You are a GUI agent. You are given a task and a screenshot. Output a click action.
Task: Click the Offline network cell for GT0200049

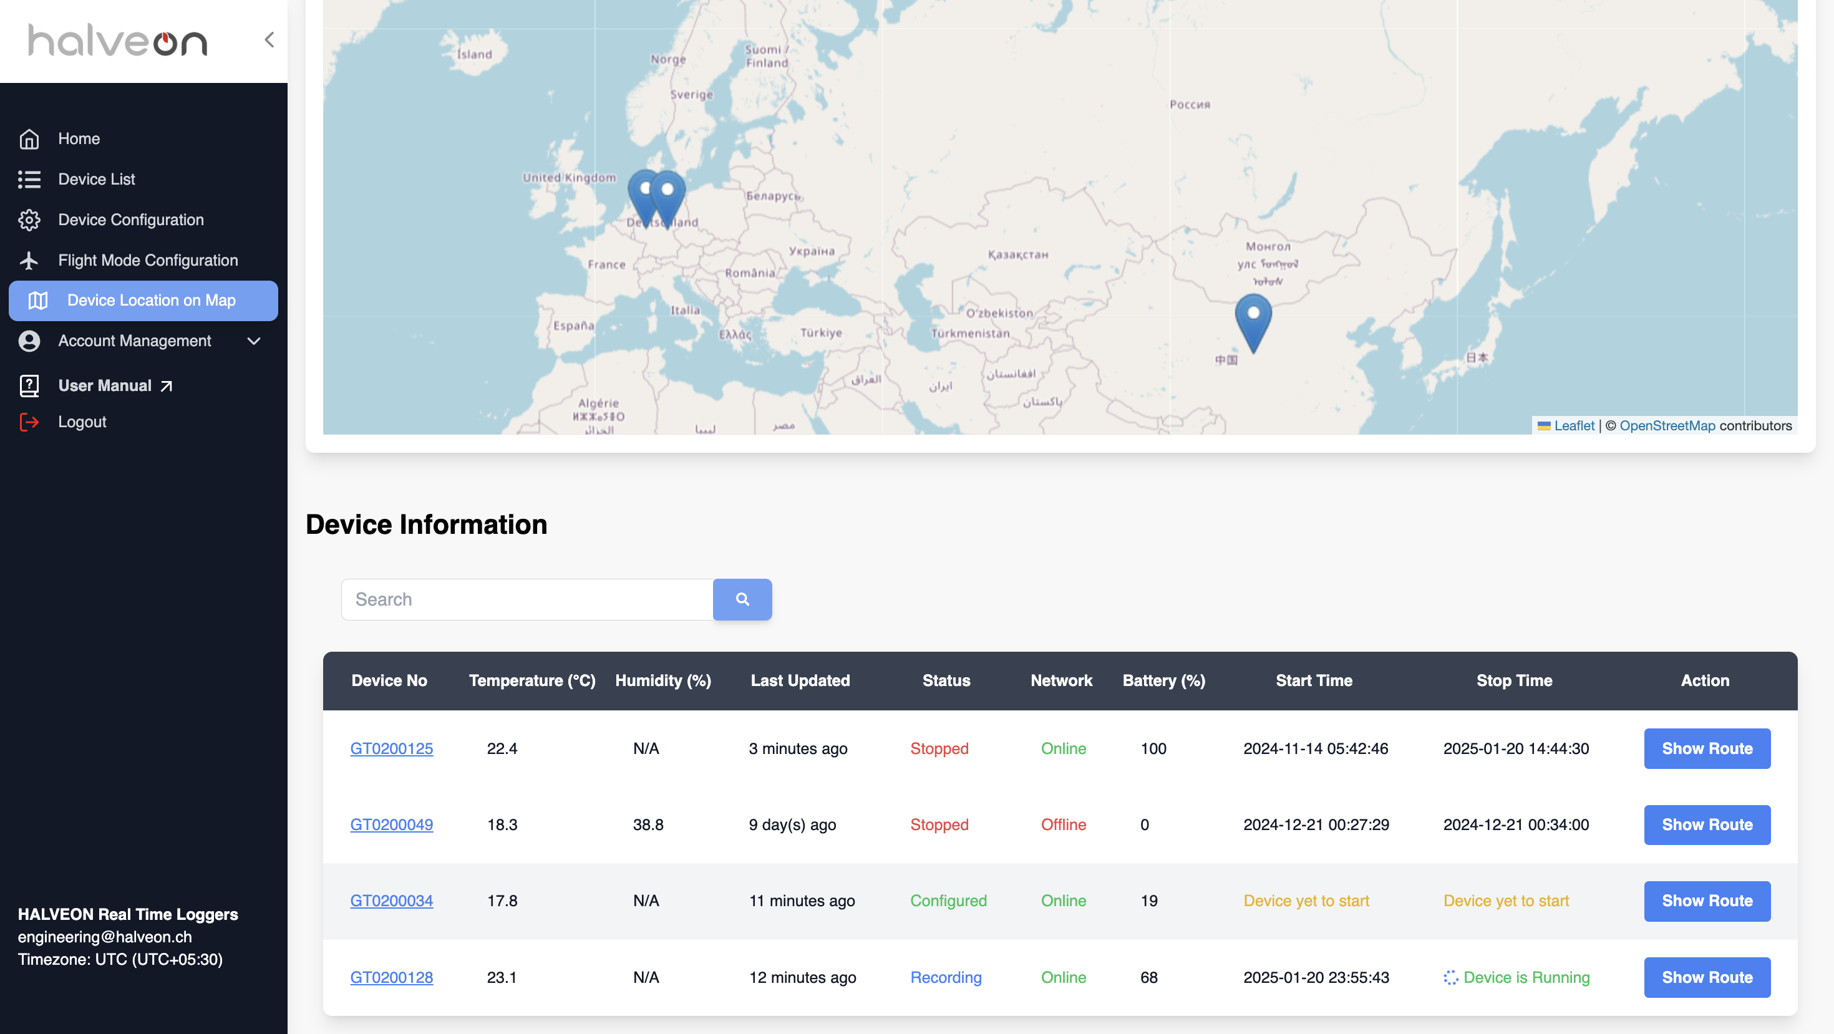tap(1063, 825)
